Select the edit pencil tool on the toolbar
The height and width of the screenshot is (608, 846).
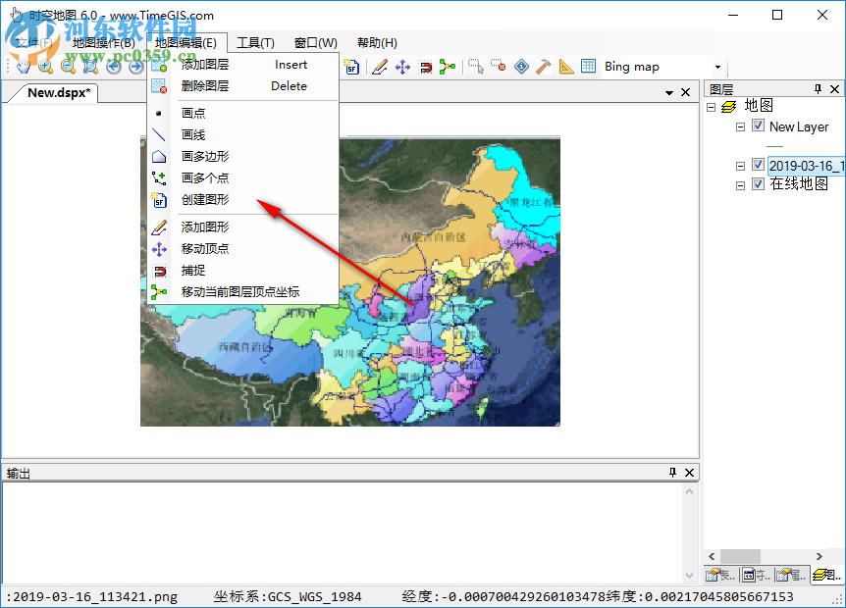(x=381, y=66)
